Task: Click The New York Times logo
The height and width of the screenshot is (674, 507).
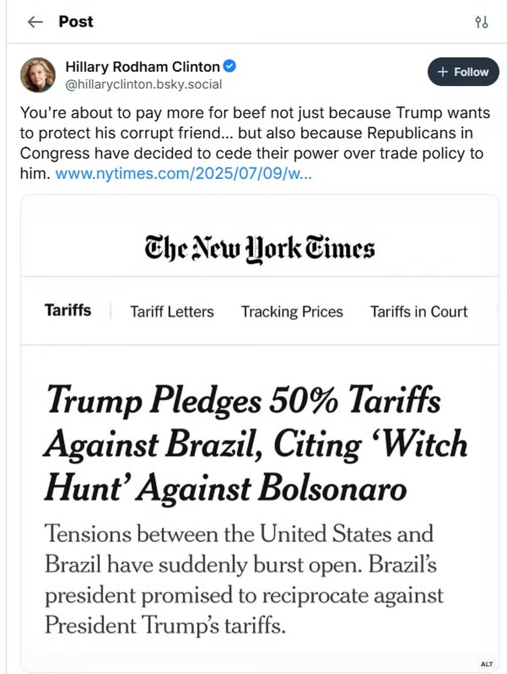Action: click(x=260, y=249)
